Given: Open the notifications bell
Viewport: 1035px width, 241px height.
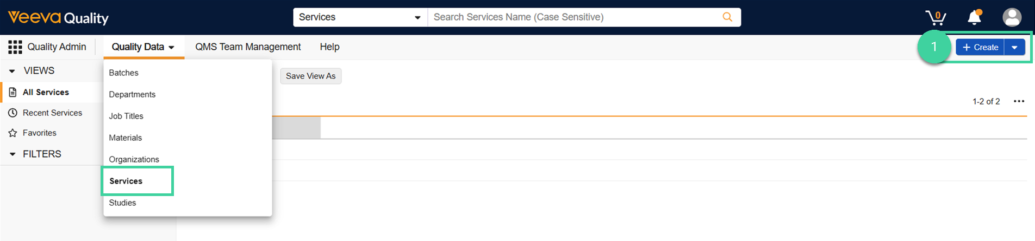Looking at the screenshot, I should 974,17.
